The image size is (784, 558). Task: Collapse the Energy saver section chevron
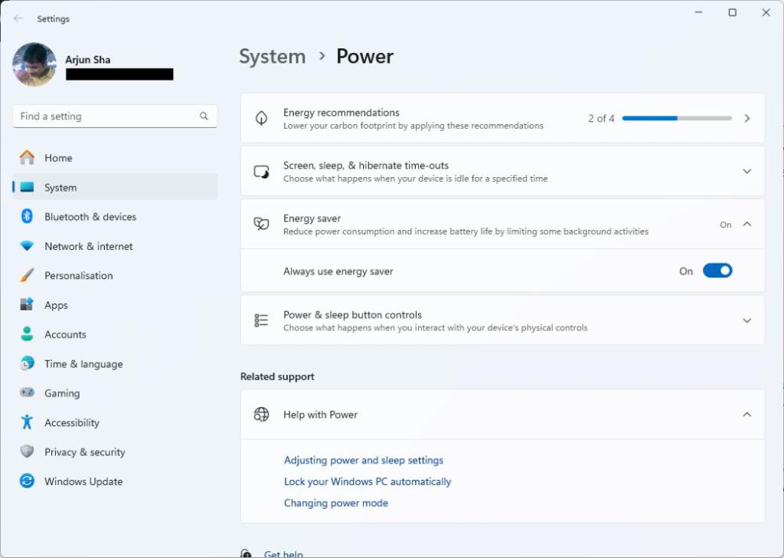point(747,225)
